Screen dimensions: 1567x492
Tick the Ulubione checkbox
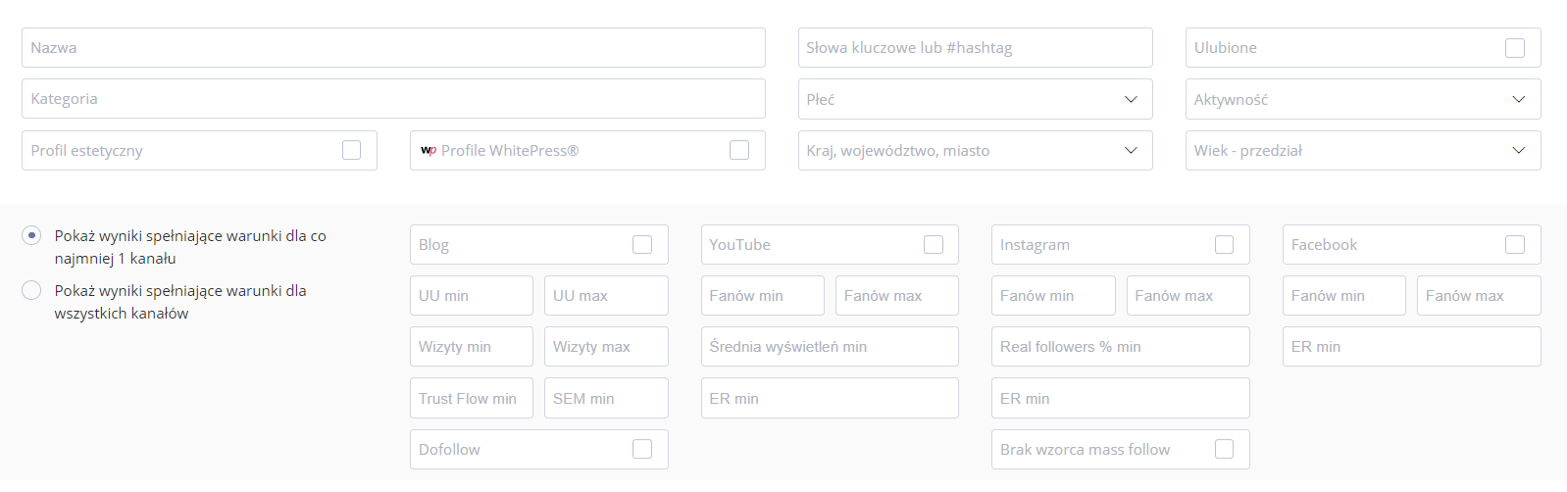point(1515,48)
